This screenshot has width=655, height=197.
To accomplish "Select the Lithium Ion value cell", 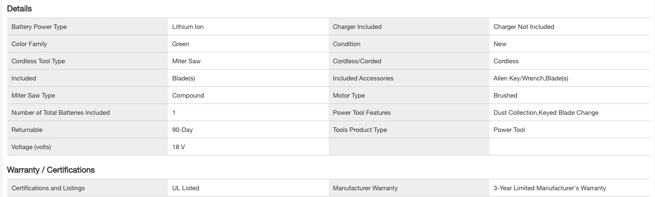I will (x=188, y=27).
